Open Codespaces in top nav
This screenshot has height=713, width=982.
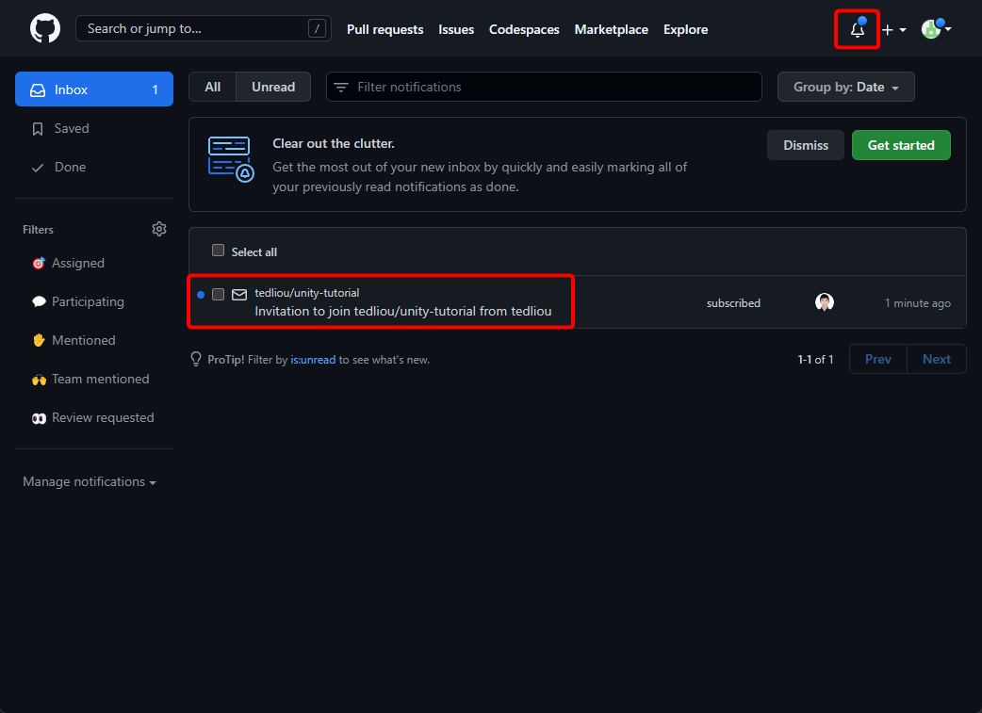[x=524, y=29]
